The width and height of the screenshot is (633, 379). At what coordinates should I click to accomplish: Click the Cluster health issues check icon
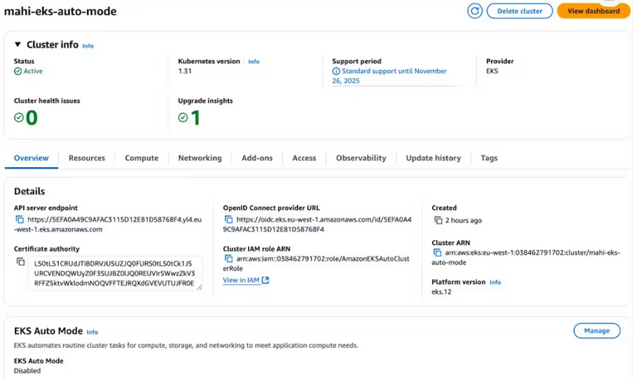tap(18, 118)
